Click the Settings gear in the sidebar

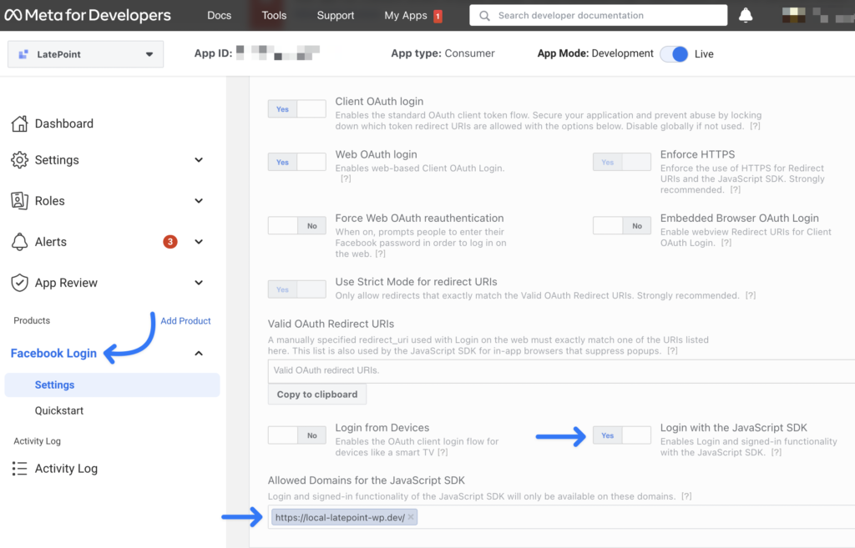tap(19, 159)
